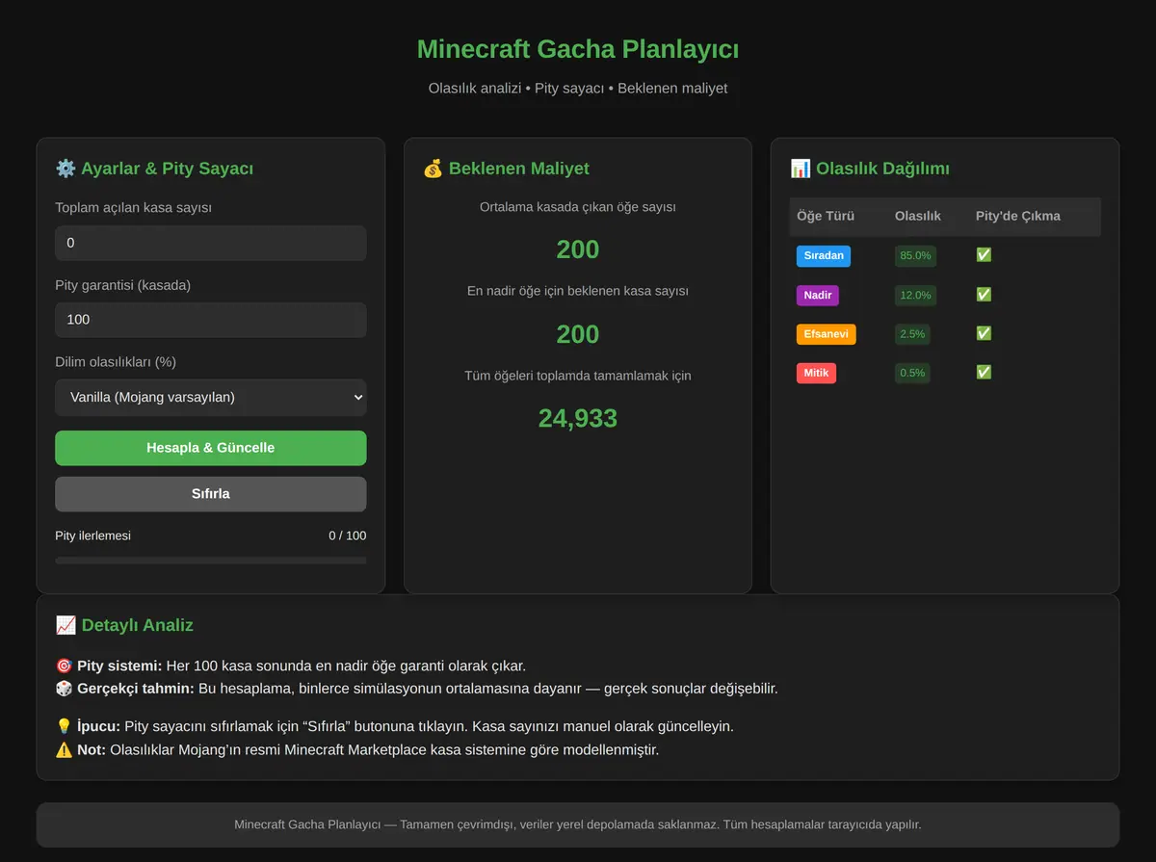This screenshot has height=862, width=1156.
Task: Click the Hesapla & Güncelle button
Action: (x=211, y=448)
